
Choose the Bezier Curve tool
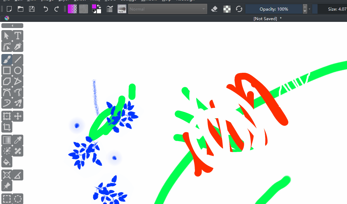click(7, 92)
